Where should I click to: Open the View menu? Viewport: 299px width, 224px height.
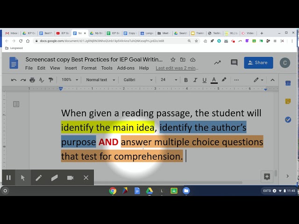pyautogui.click(x=55, y=68)
